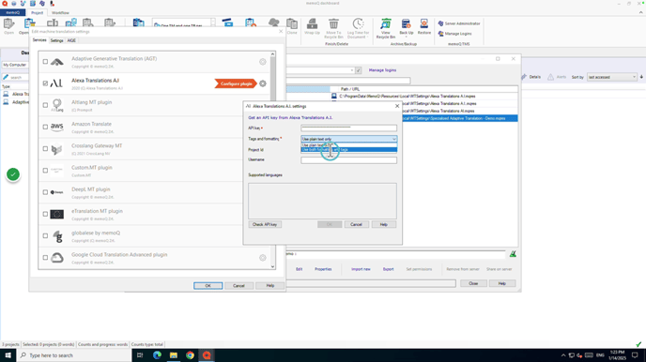Select 'Use both formatting and tags' option

click(x=348, y=150)
